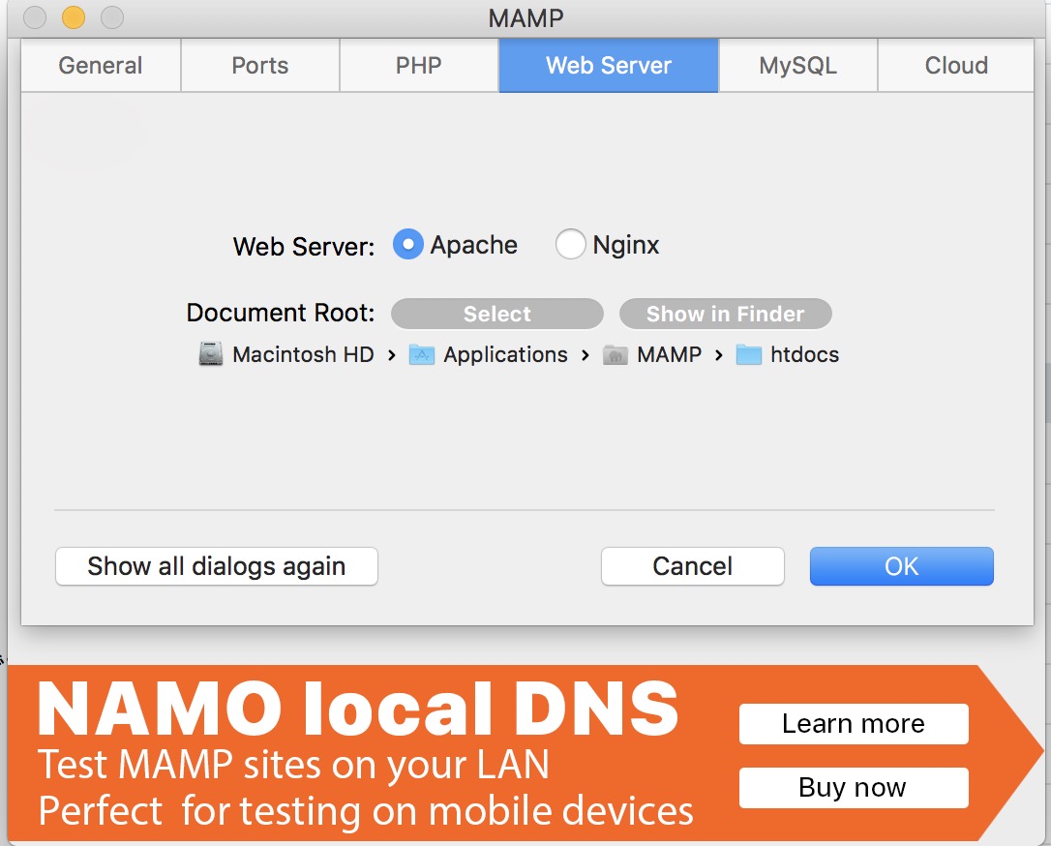Switch to the General tab
The height and width of the screenshot is (846, 1051).
[101, 65]
